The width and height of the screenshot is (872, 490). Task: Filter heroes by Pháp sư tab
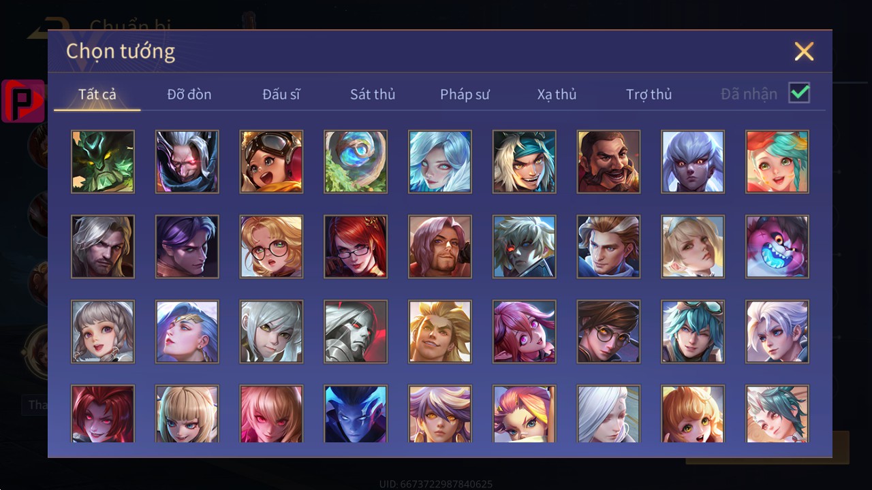pos(465,95)
